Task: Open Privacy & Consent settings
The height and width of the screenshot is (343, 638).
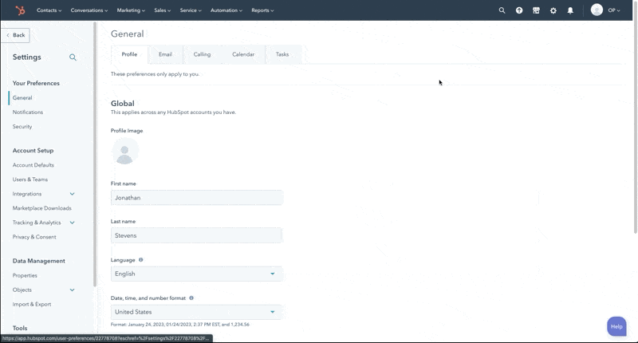Action: click(34, 237)
